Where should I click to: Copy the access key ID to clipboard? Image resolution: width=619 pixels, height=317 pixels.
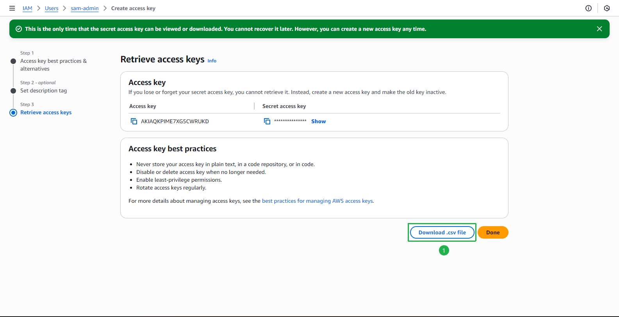point(134,121)
